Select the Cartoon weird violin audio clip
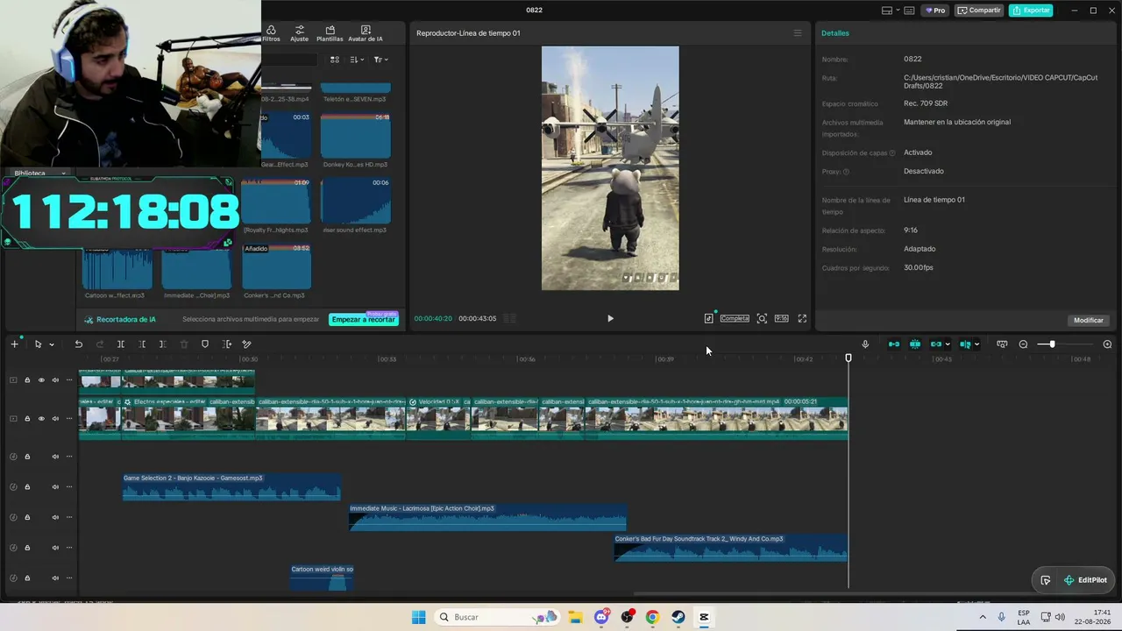The height and width of the screenshot is (631, 1122). [x=322, y=578]
